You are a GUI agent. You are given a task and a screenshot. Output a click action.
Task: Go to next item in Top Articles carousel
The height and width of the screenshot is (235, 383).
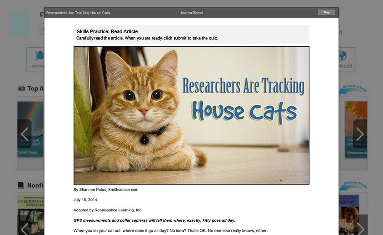(359, 134)
